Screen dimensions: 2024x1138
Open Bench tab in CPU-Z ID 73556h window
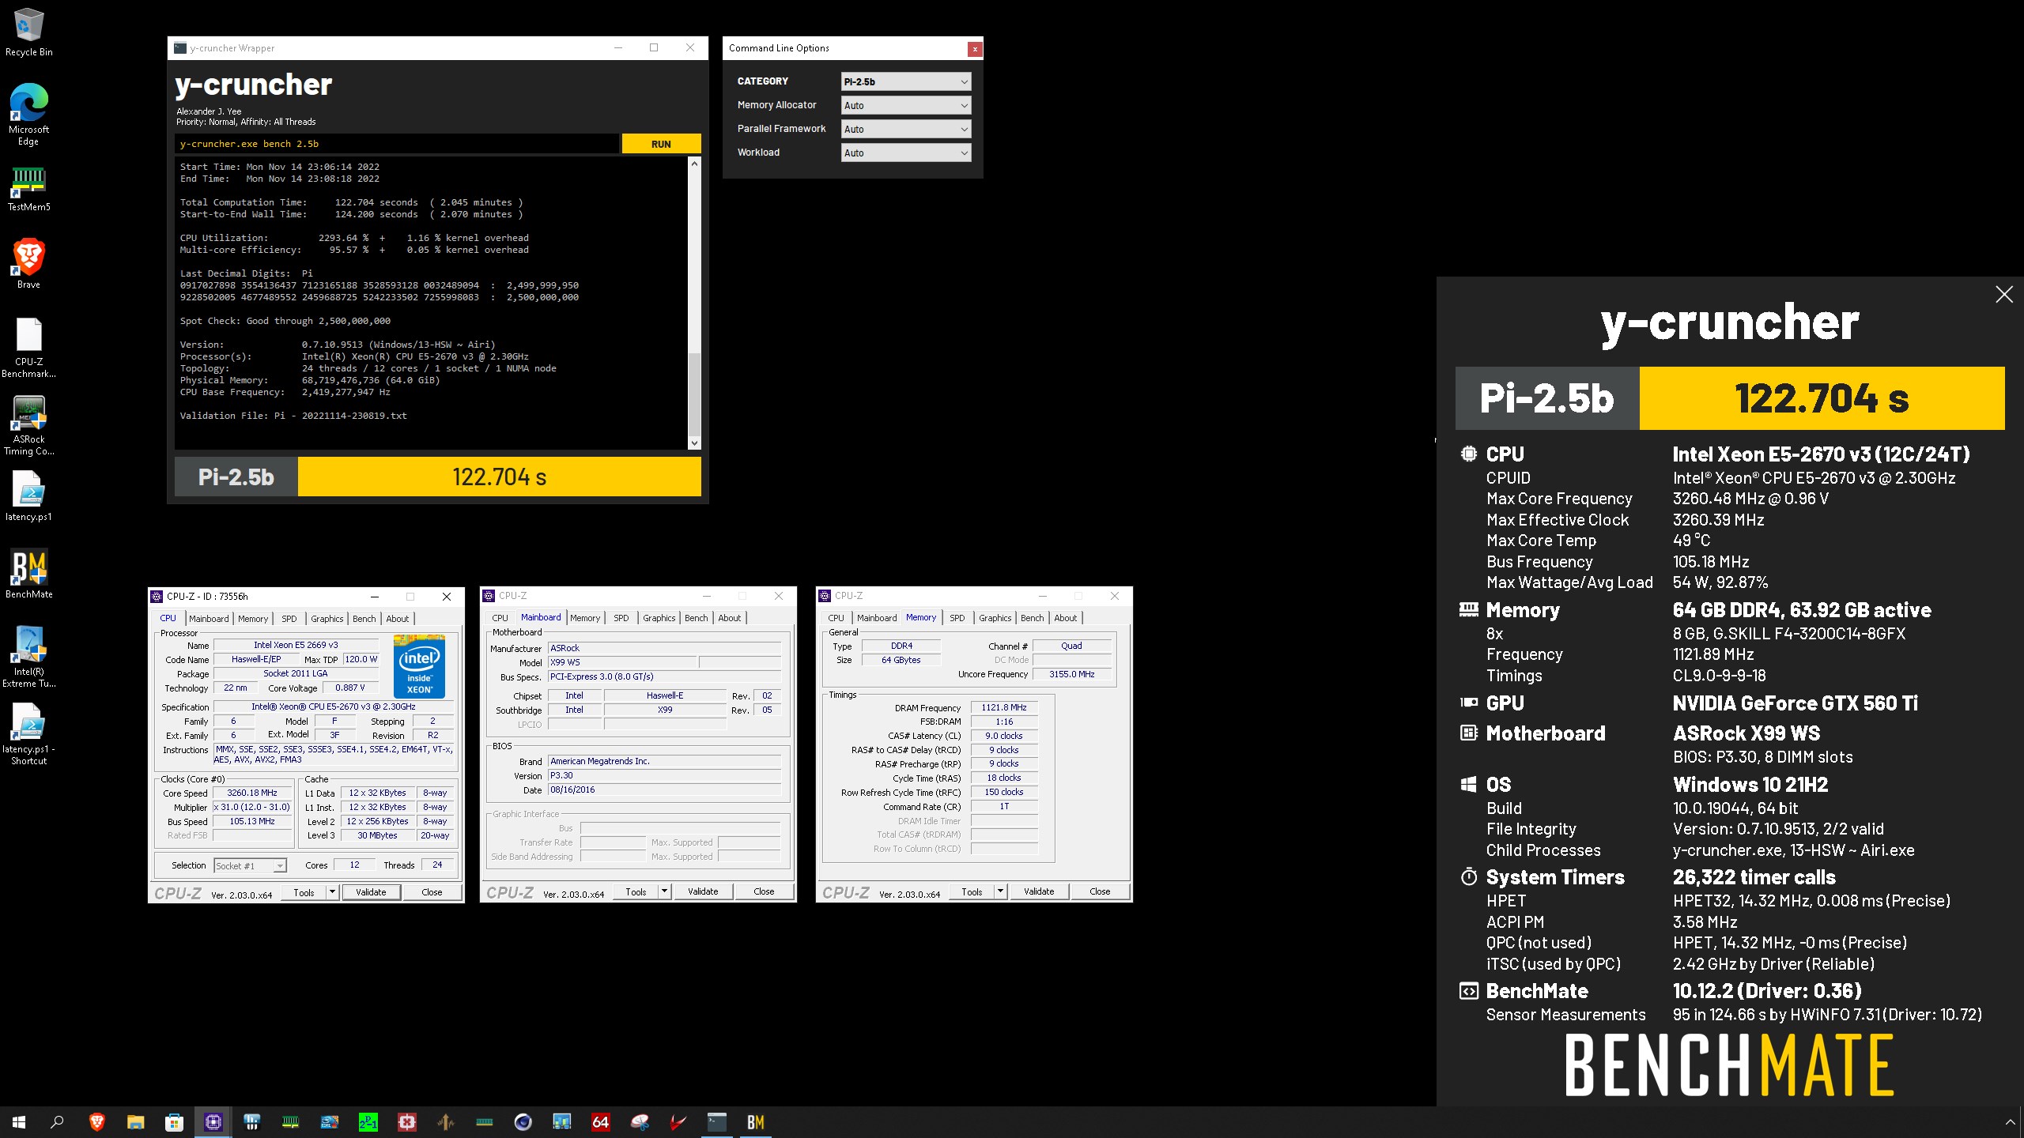coord(364,619)
